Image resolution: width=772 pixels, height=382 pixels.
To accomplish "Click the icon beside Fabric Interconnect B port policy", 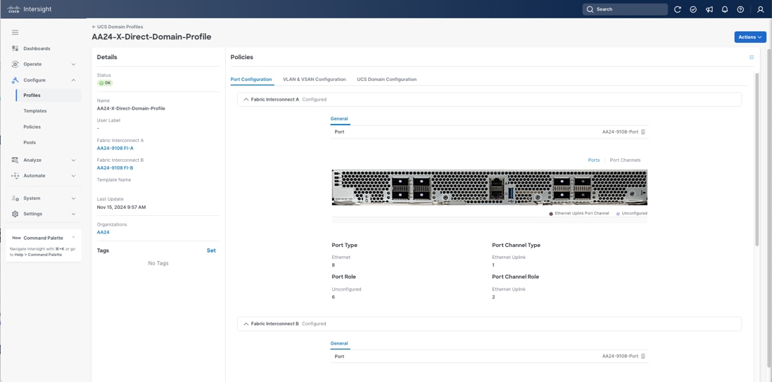I will tap(643, 356).
